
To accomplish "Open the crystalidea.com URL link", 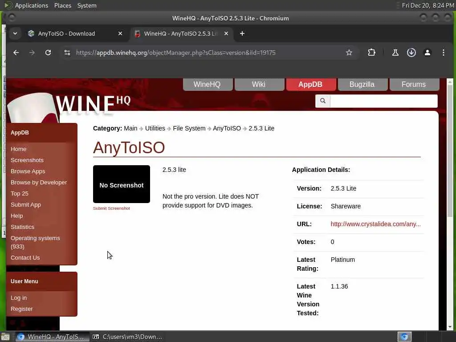I will [x=375, y=224].
